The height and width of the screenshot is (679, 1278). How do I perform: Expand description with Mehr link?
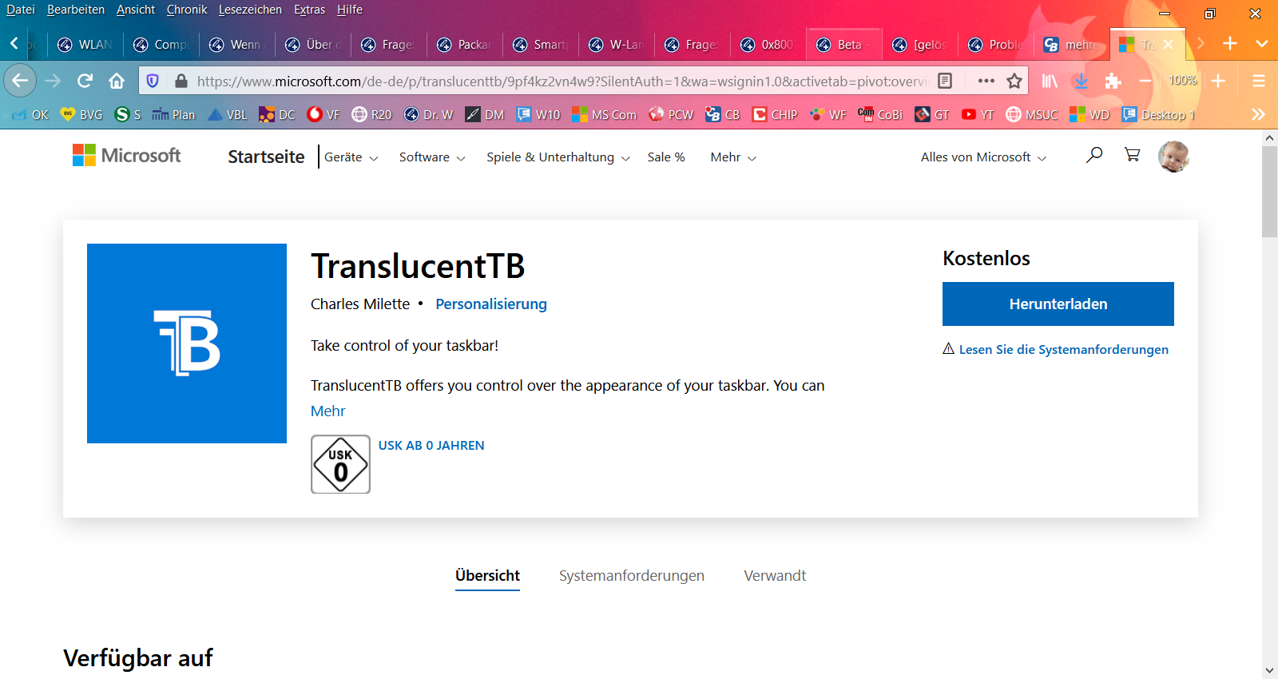(328, 411)
